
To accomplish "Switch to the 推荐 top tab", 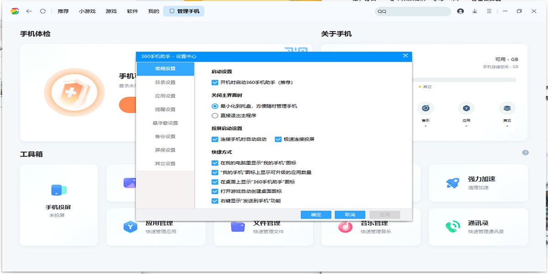I will (63, 11).
